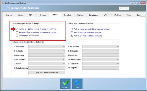This screenshot has width=147, height=91.
Task: Go to the Compras tab
Action: coord(43,15)
